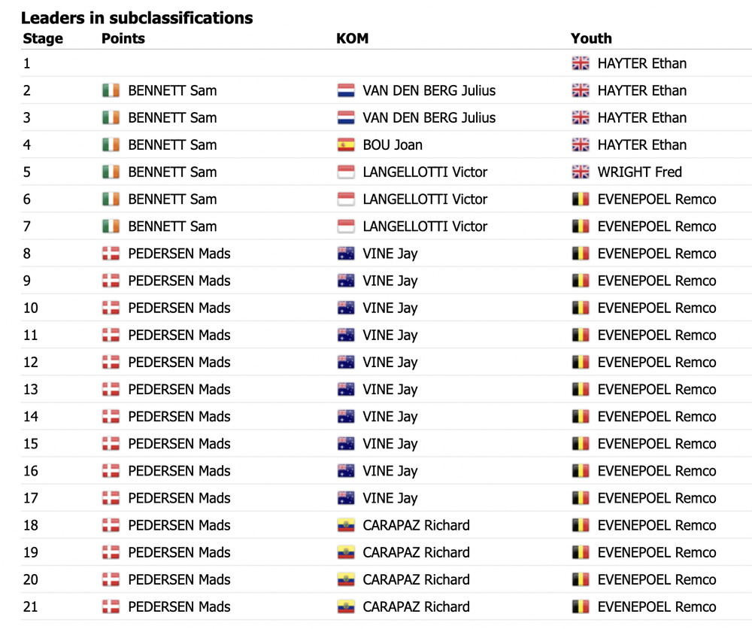Click Australian flag beside VINE Jay stage 10

(346, 308)
